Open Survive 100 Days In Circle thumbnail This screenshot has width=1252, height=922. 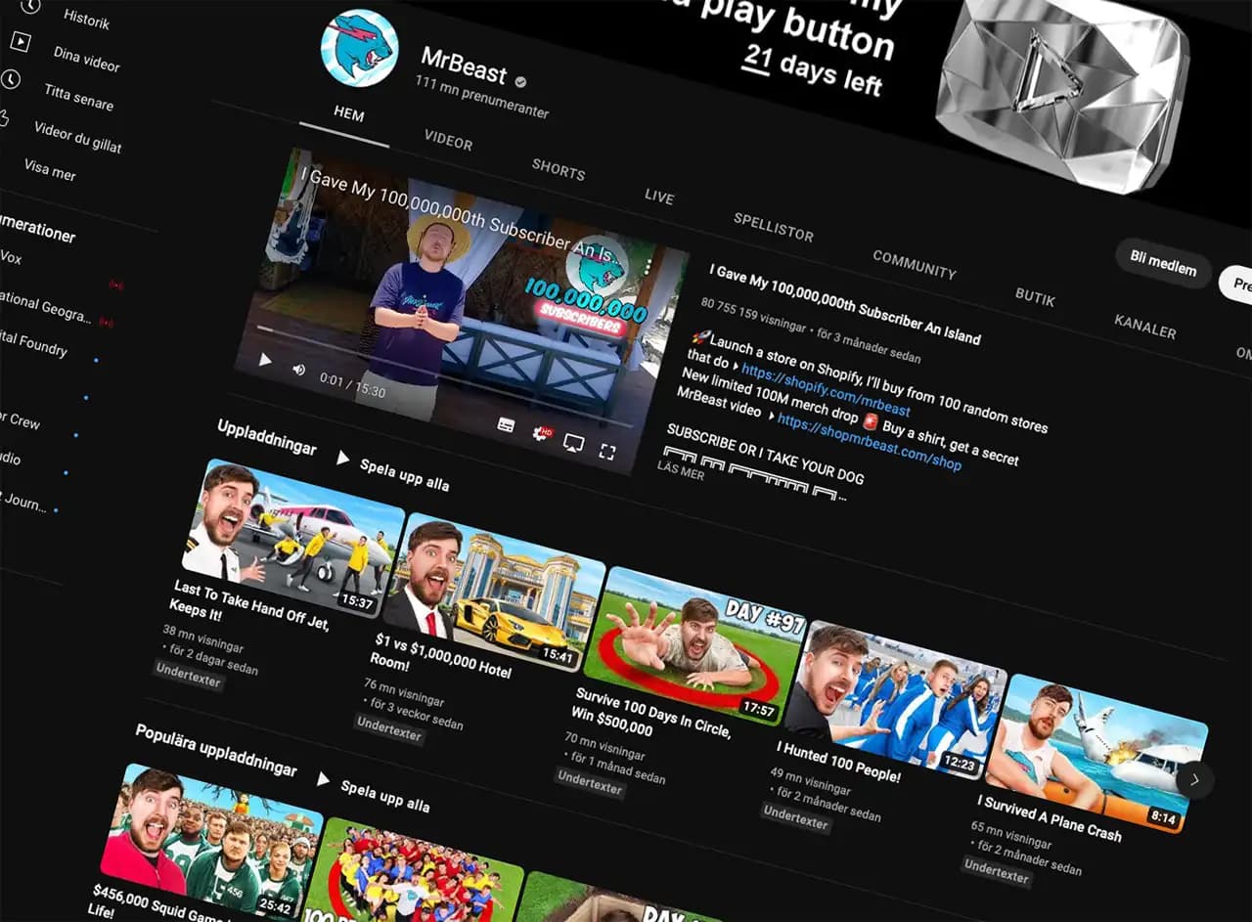pyautogui.click(x=693, y=645)
